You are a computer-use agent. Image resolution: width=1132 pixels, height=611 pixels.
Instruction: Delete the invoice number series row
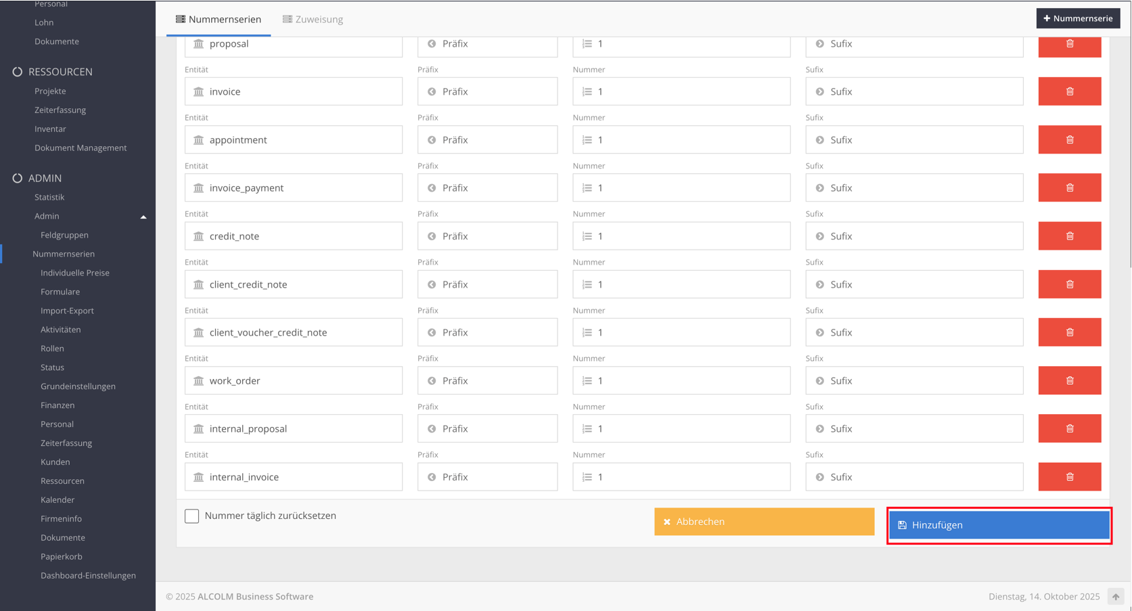[1069, 91]
